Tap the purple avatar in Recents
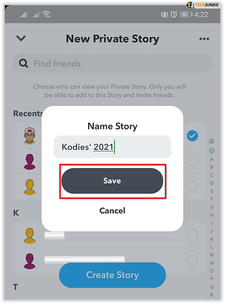 29,162
